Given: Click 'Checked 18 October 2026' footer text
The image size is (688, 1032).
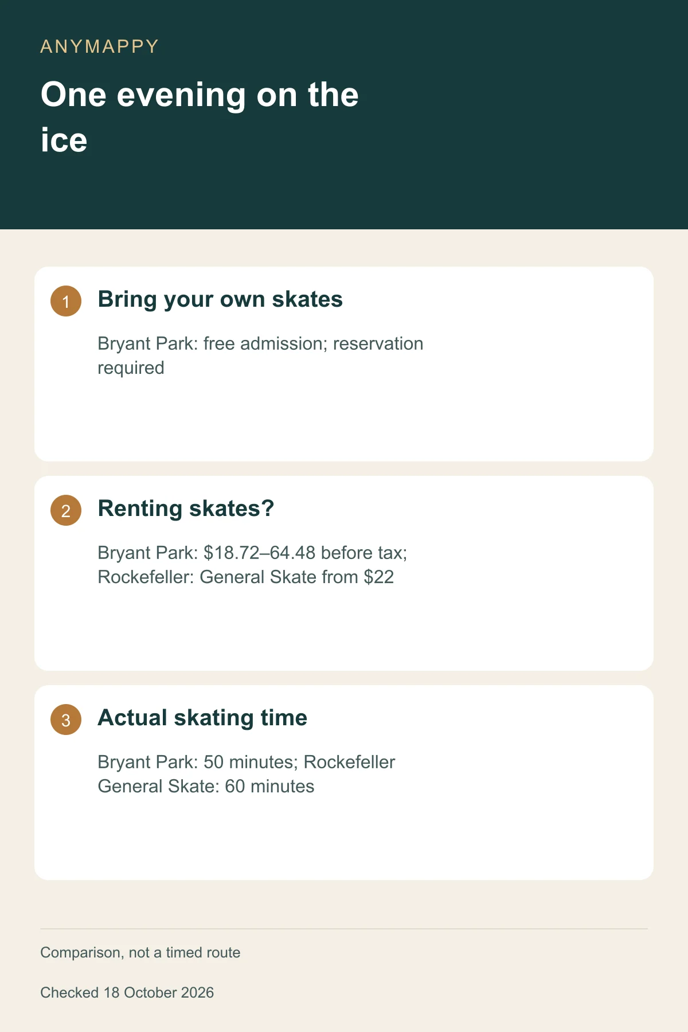Looking at the screenshot, I should (x=127, y=992).
